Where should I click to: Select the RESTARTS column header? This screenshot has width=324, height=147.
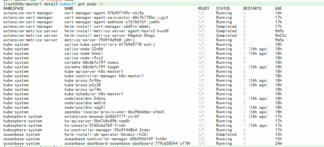point(252,8)
